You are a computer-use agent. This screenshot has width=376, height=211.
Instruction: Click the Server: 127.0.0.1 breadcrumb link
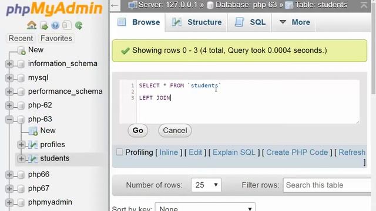pos(167,5)
